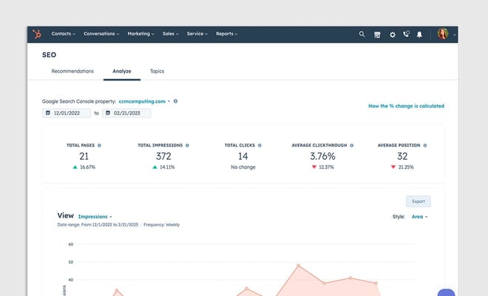The width and height of the screenshot is (488, 296).
Task: Click the 'Frequency: Weekly' text
Action: click(x=161, y=225)
